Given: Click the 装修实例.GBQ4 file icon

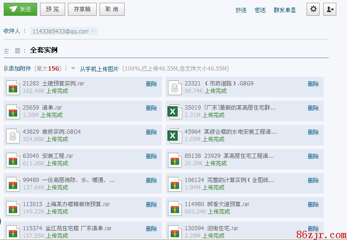Looking at the screenshot, I should pyautogui.click(x=13, y=136).
